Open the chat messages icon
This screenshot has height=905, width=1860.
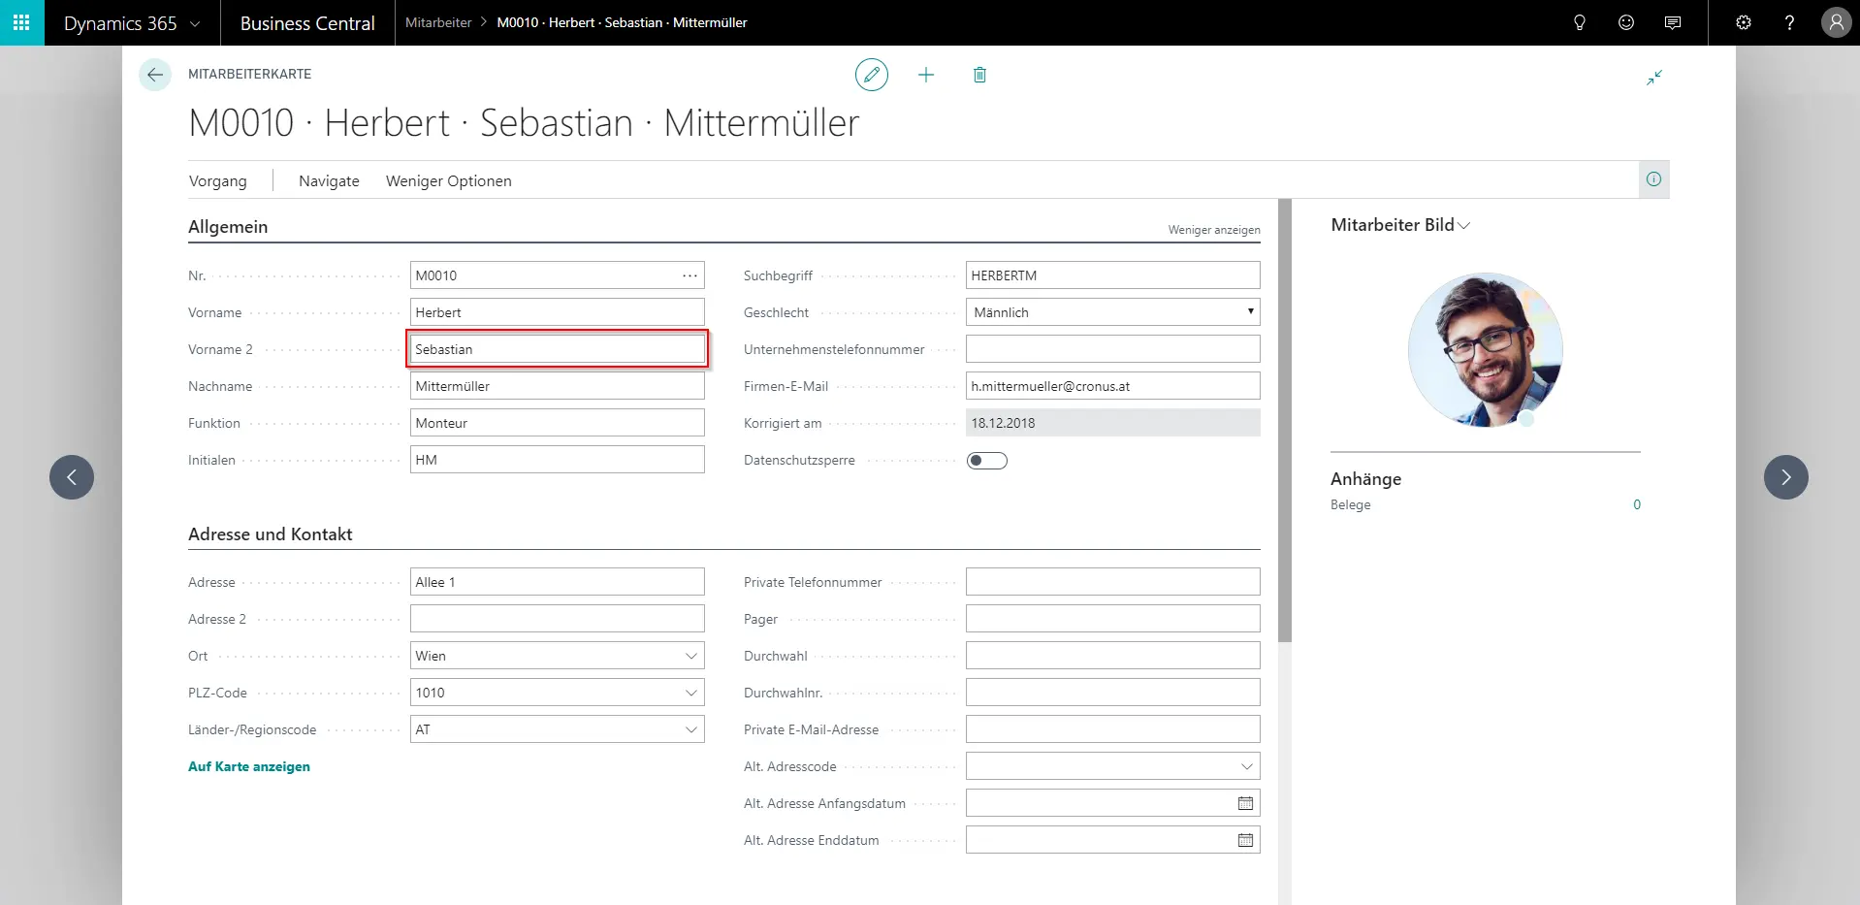point(1673,22)
